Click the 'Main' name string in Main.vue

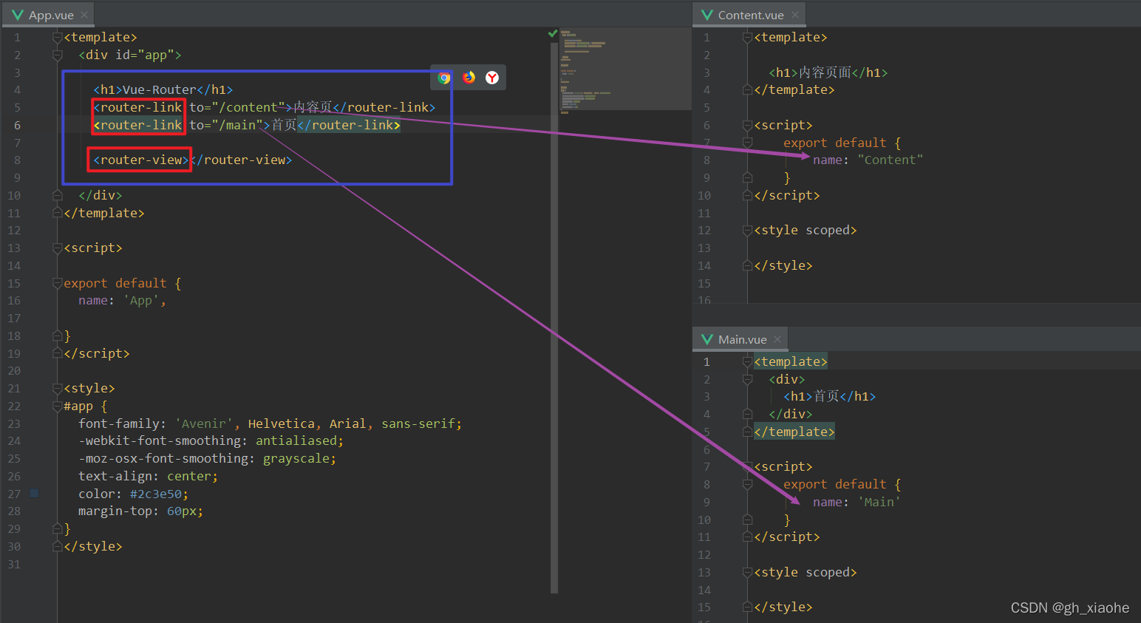(879, 502)
